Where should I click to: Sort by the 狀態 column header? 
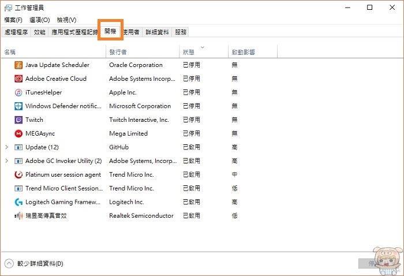(204, 52)
